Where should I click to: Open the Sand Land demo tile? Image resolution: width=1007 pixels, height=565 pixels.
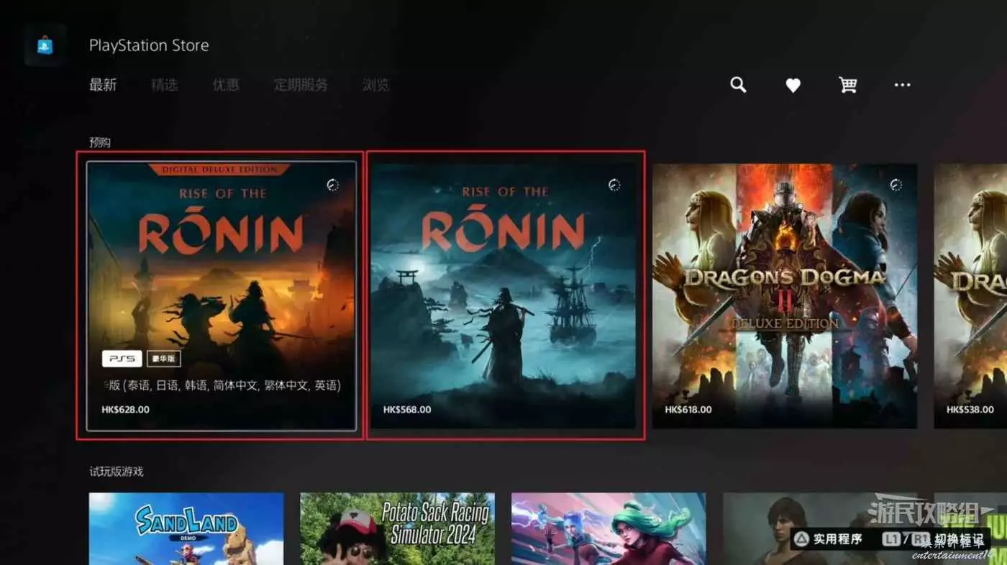(186, 528)
